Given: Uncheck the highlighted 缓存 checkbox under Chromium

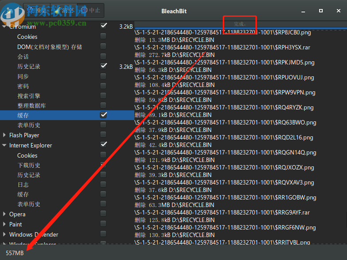Looking at the screenshot, I should pyautogui.click(x=103, y=115).
